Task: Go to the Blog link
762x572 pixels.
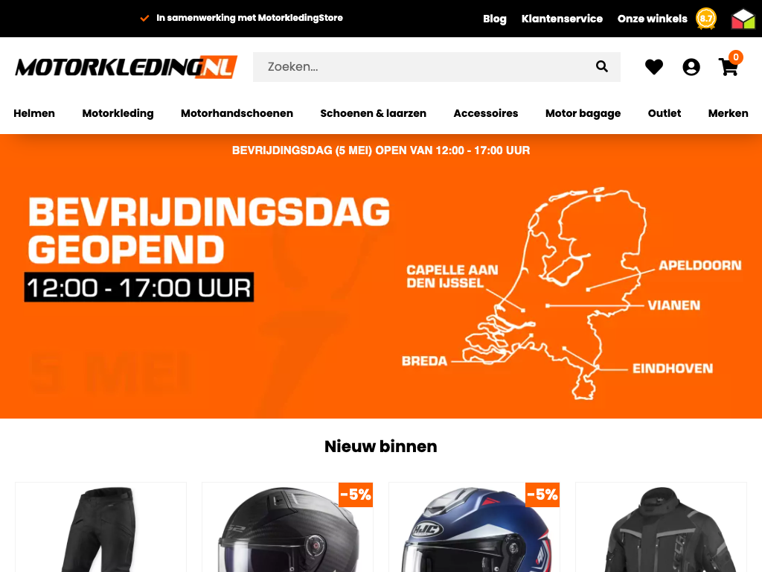Action: (x=495, y=19)
